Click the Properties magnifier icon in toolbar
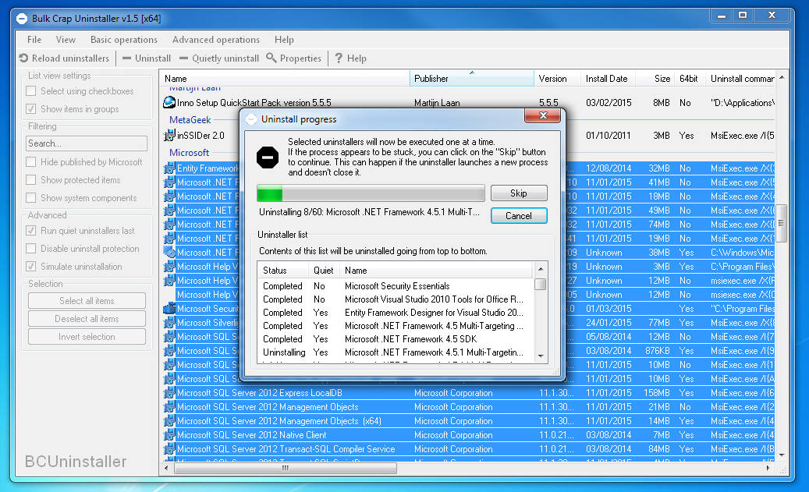Image resolution: width=809 pixels, height=492 pixels. tap(271, 58)
